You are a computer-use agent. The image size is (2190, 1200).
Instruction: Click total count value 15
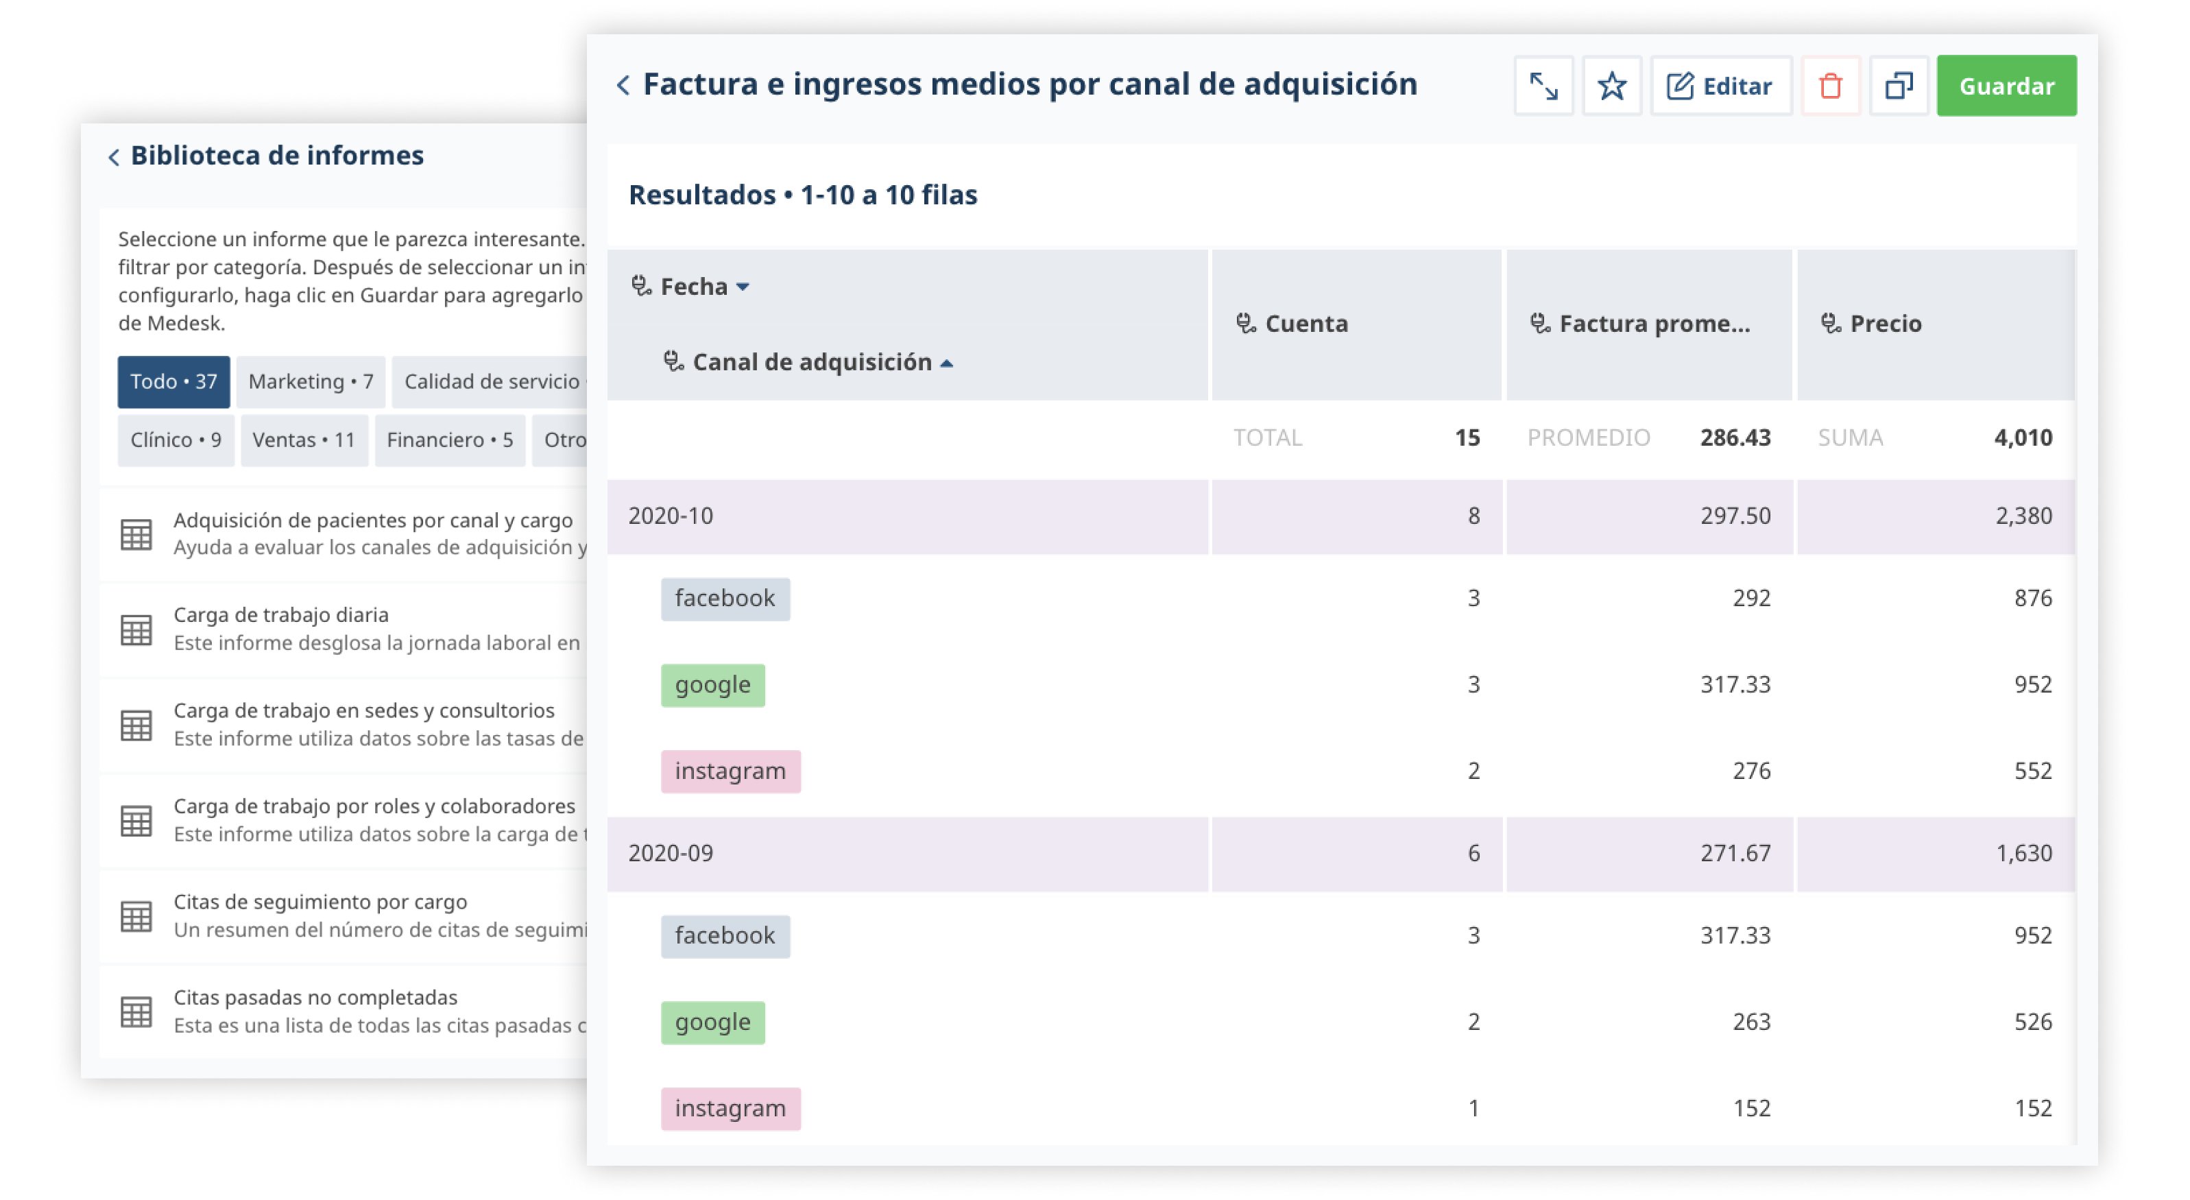(1467, 438)
